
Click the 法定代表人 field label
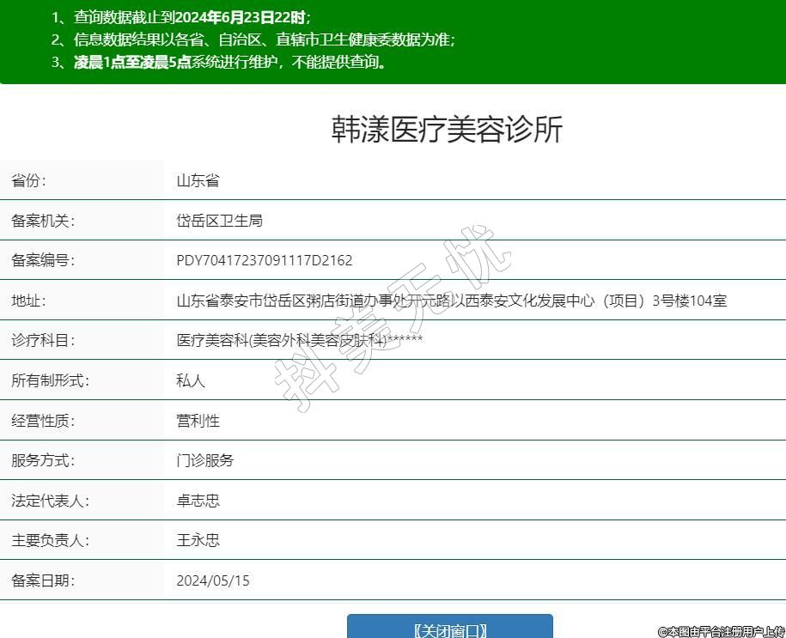pos(50,501)
